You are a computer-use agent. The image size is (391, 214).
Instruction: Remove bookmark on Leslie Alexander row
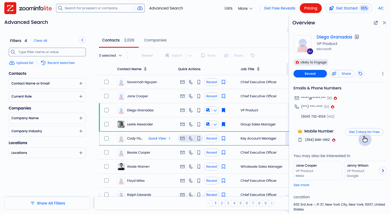click(x=223, y=124)
